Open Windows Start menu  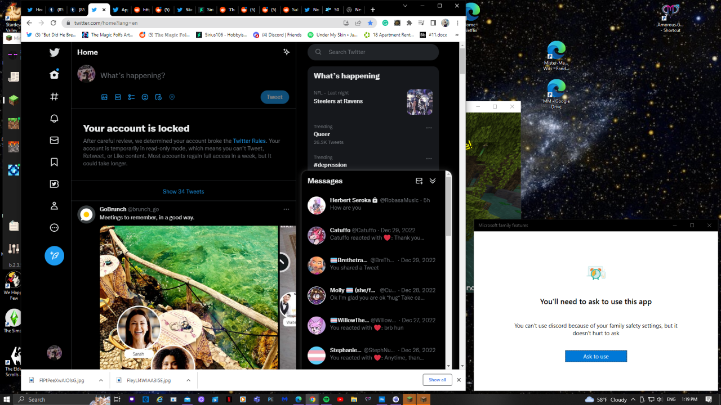tap(7, 399)
